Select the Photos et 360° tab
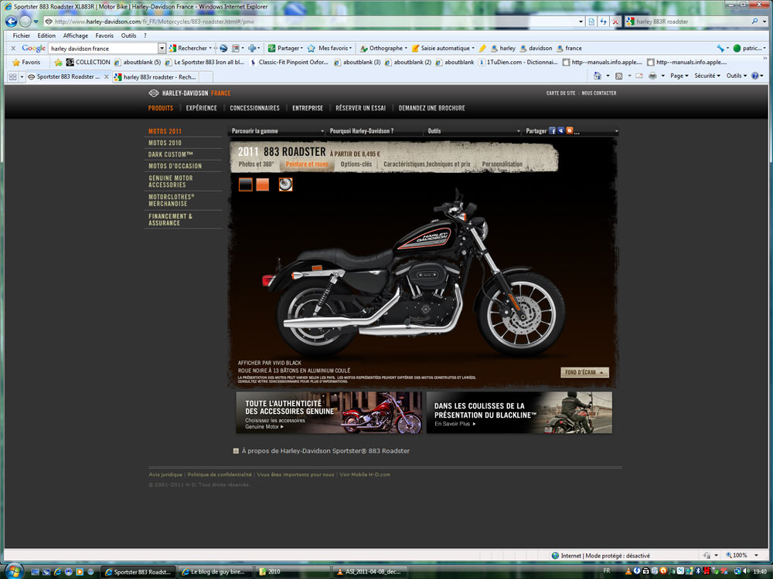Screen dimensions: 773x579 point(257,164)
